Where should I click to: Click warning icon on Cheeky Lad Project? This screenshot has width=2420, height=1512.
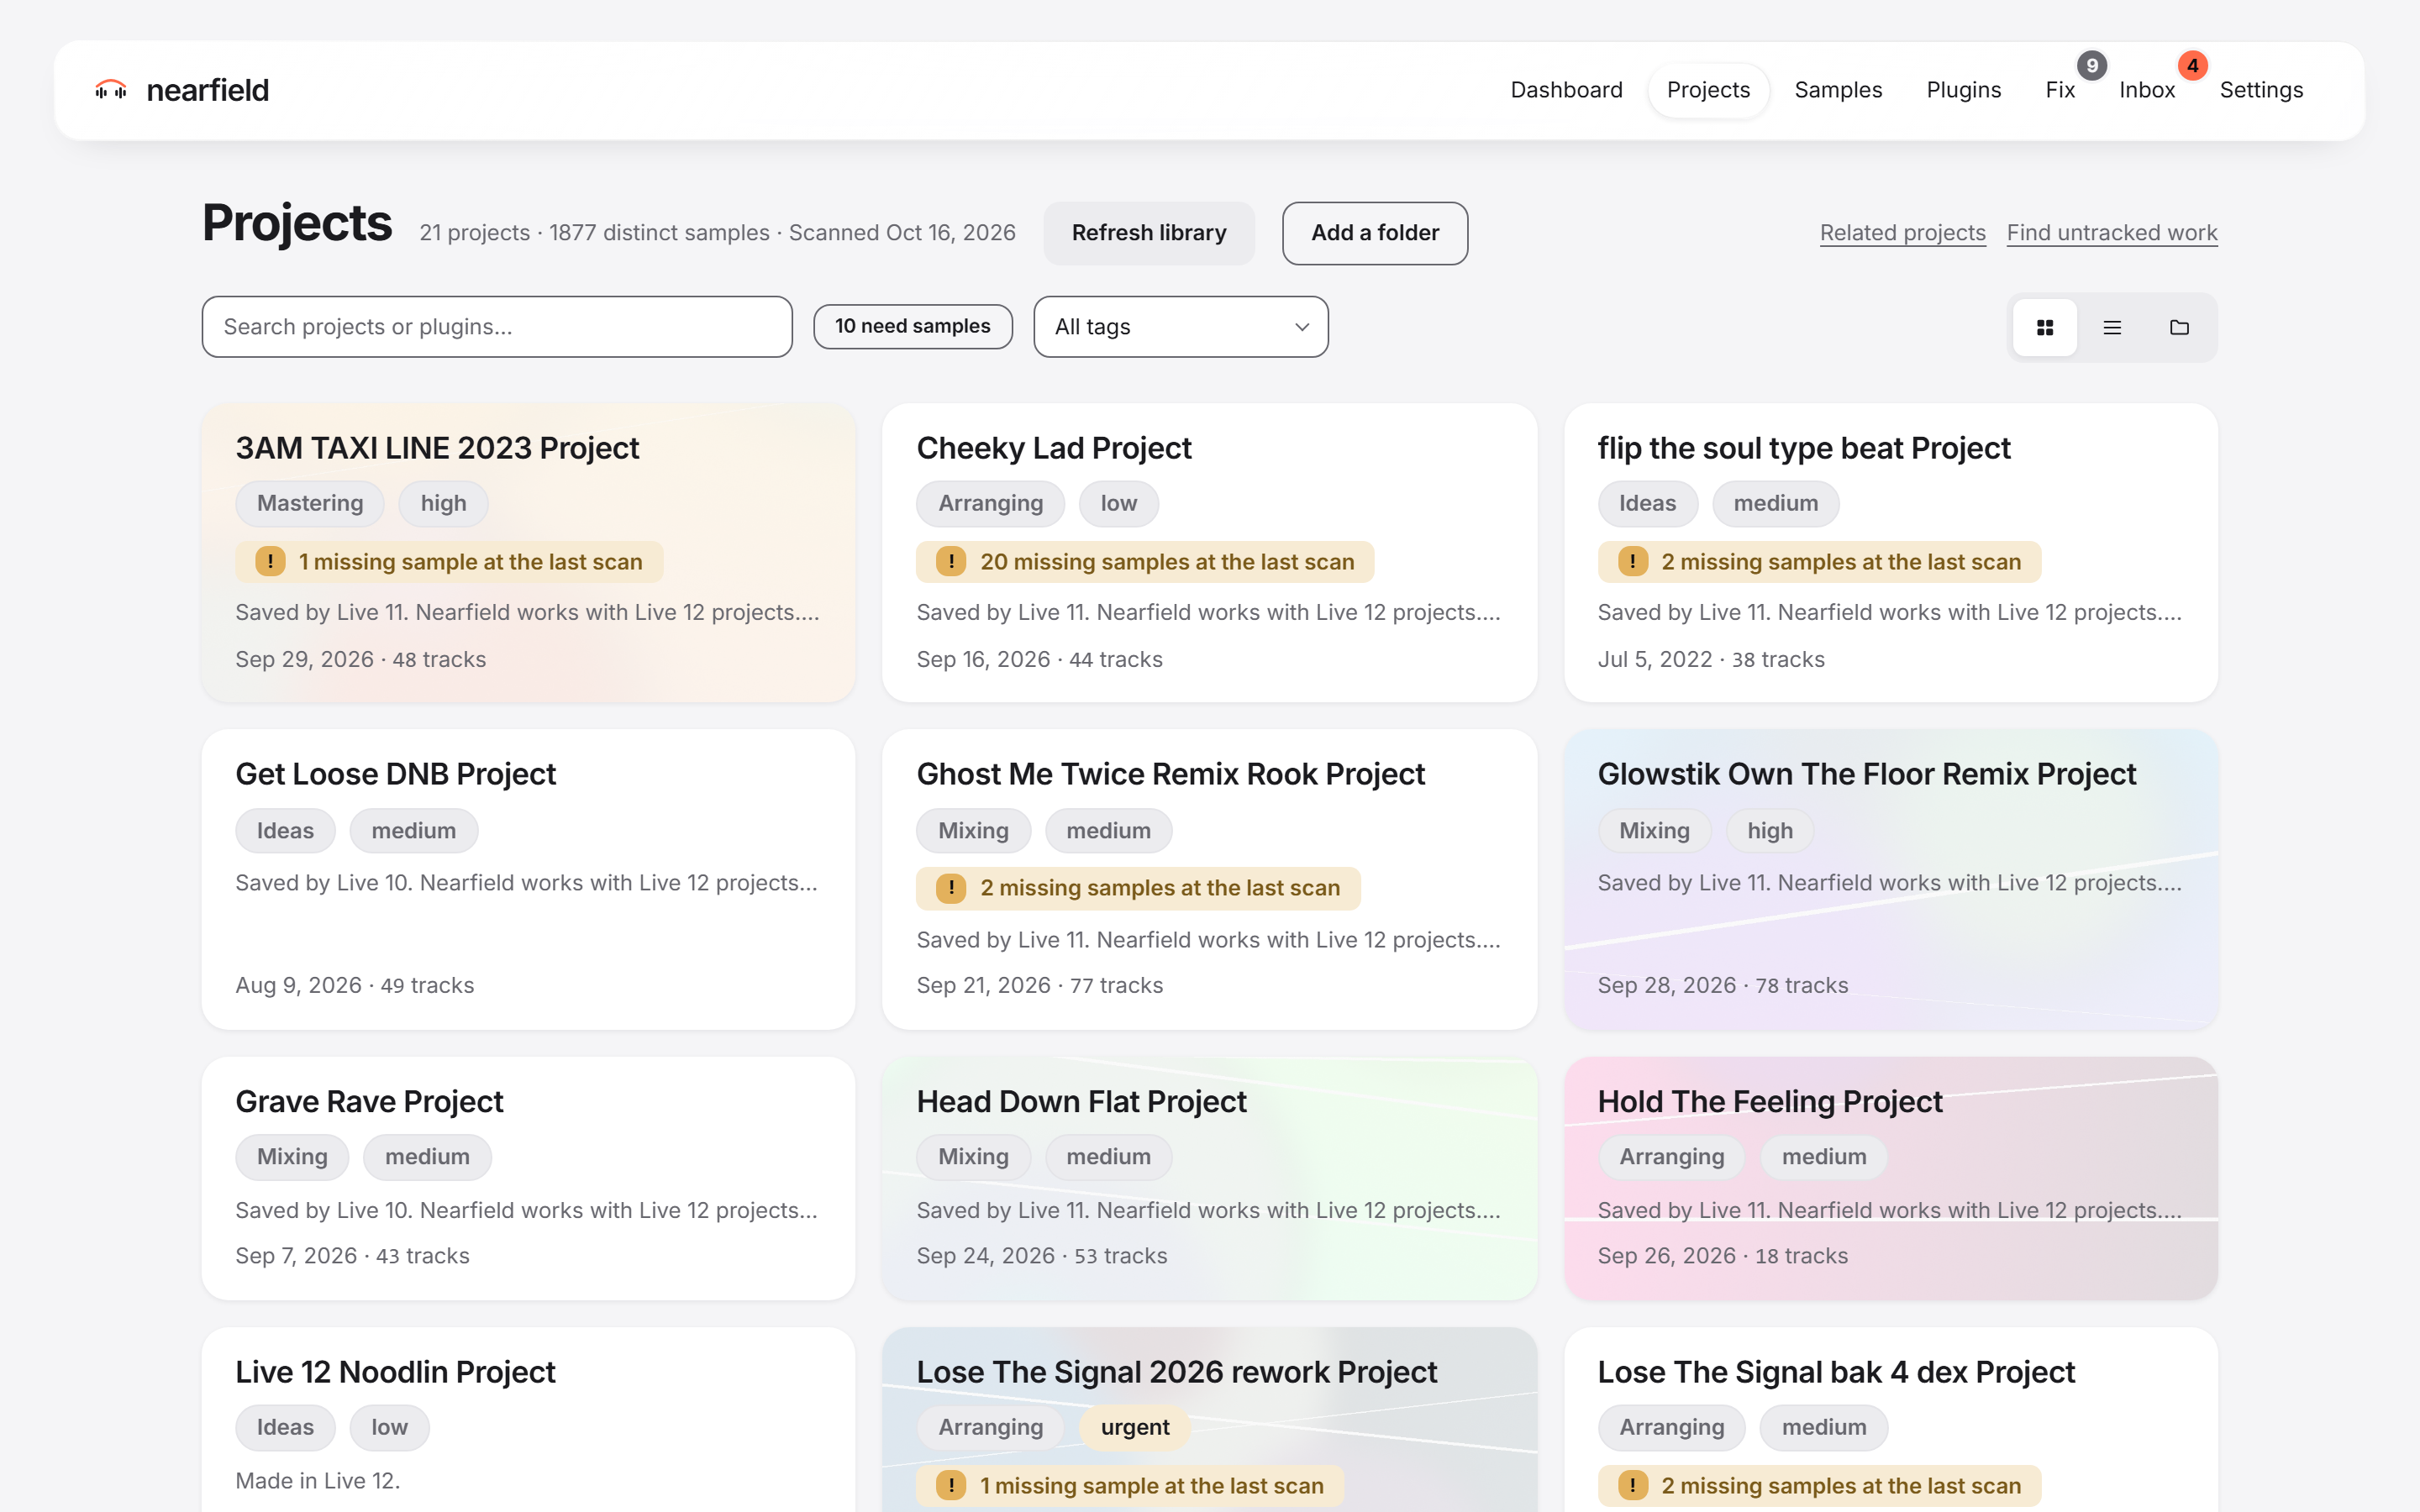pos(951,562)
